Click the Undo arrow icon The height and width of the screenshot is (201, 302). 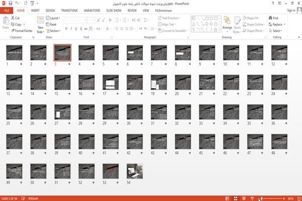point(17,4)
